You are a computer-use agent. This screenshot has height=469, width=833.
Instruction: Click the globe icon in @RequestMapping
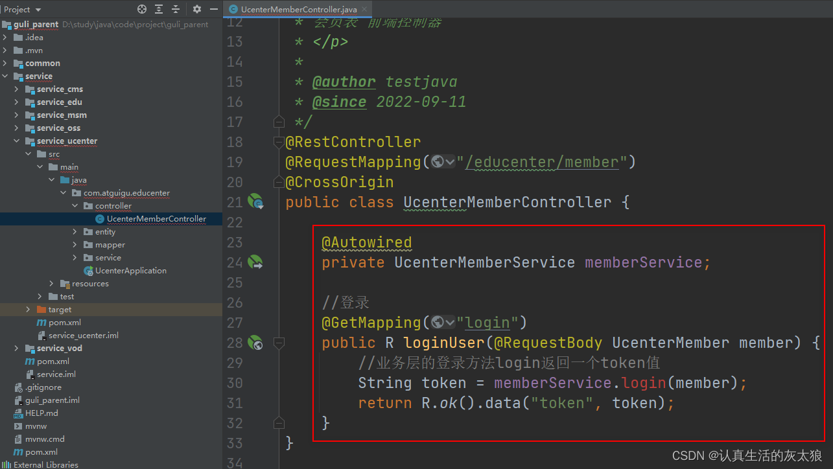pos(436,162)
